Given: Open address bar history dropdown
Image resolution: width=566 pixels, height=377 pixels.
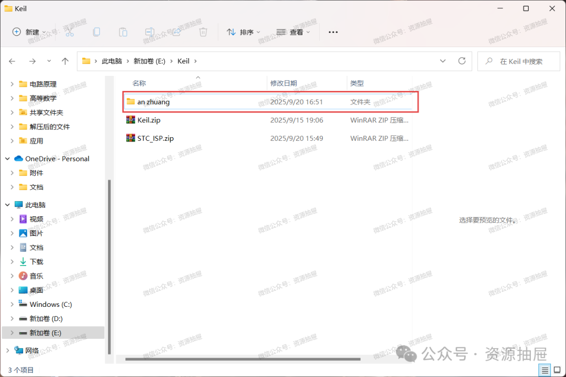Looking at the screenshot, I should click(443, 61).
